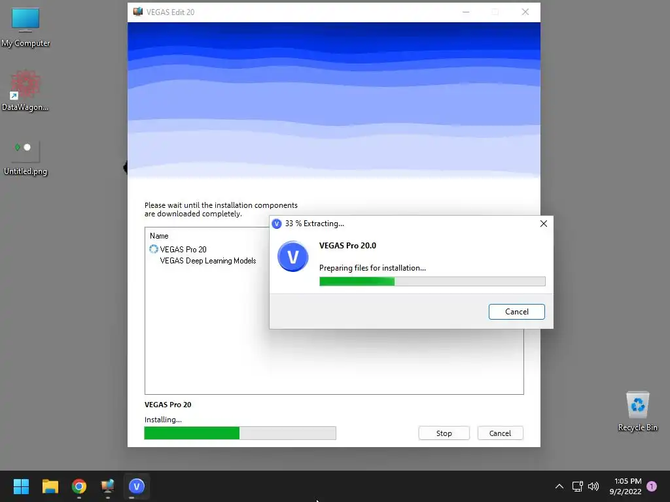Click the 'Preparing files for installation...' text
Screen dimensions: 670x502
click(372, 268)
